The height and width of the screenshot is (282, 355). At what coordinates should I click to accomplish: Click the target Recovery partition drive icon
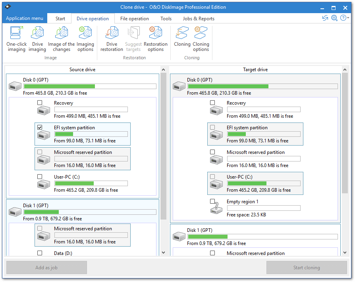pyautogui.click(x=216, y=111)
